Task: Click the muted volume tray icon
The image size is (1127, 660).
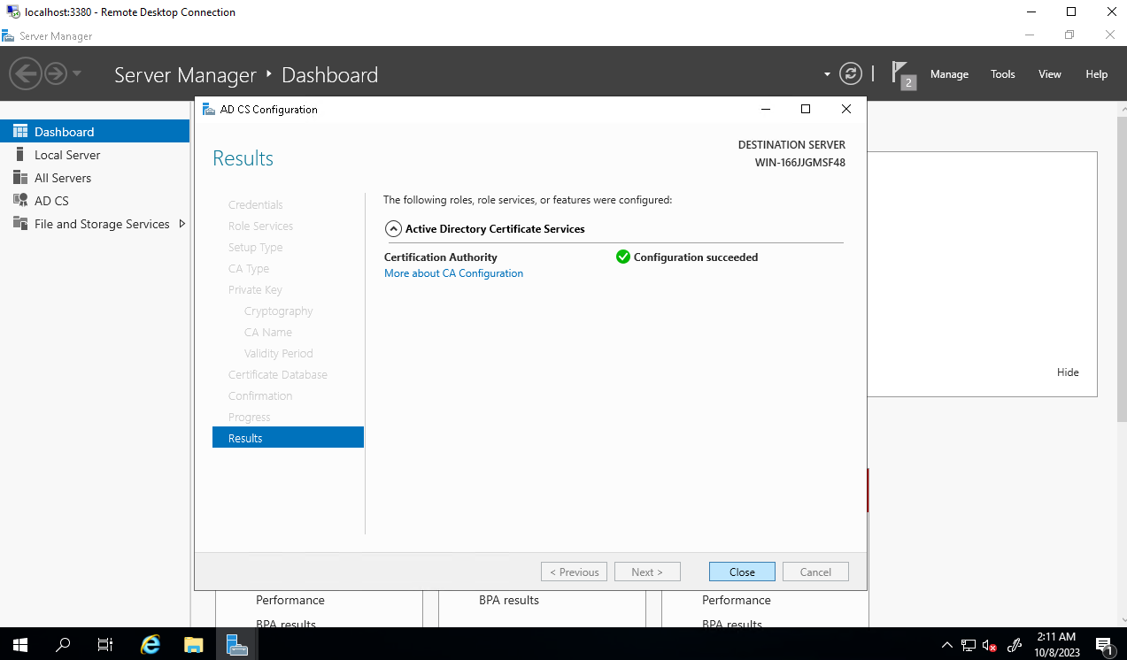Action: pyautogui.click(x=990, y=645)
